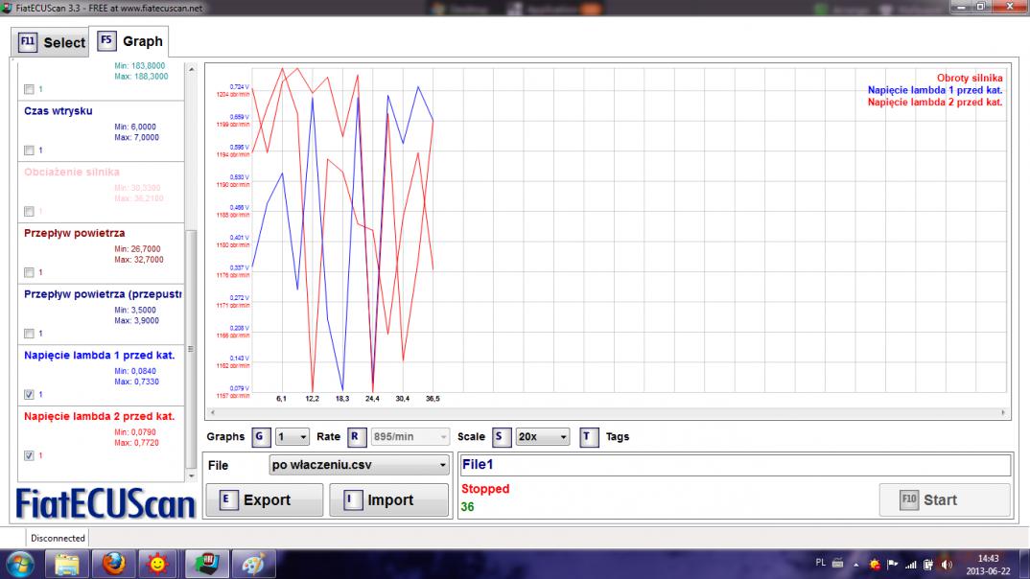Click parameter list scroll down arrow

[x=191, y=475]
